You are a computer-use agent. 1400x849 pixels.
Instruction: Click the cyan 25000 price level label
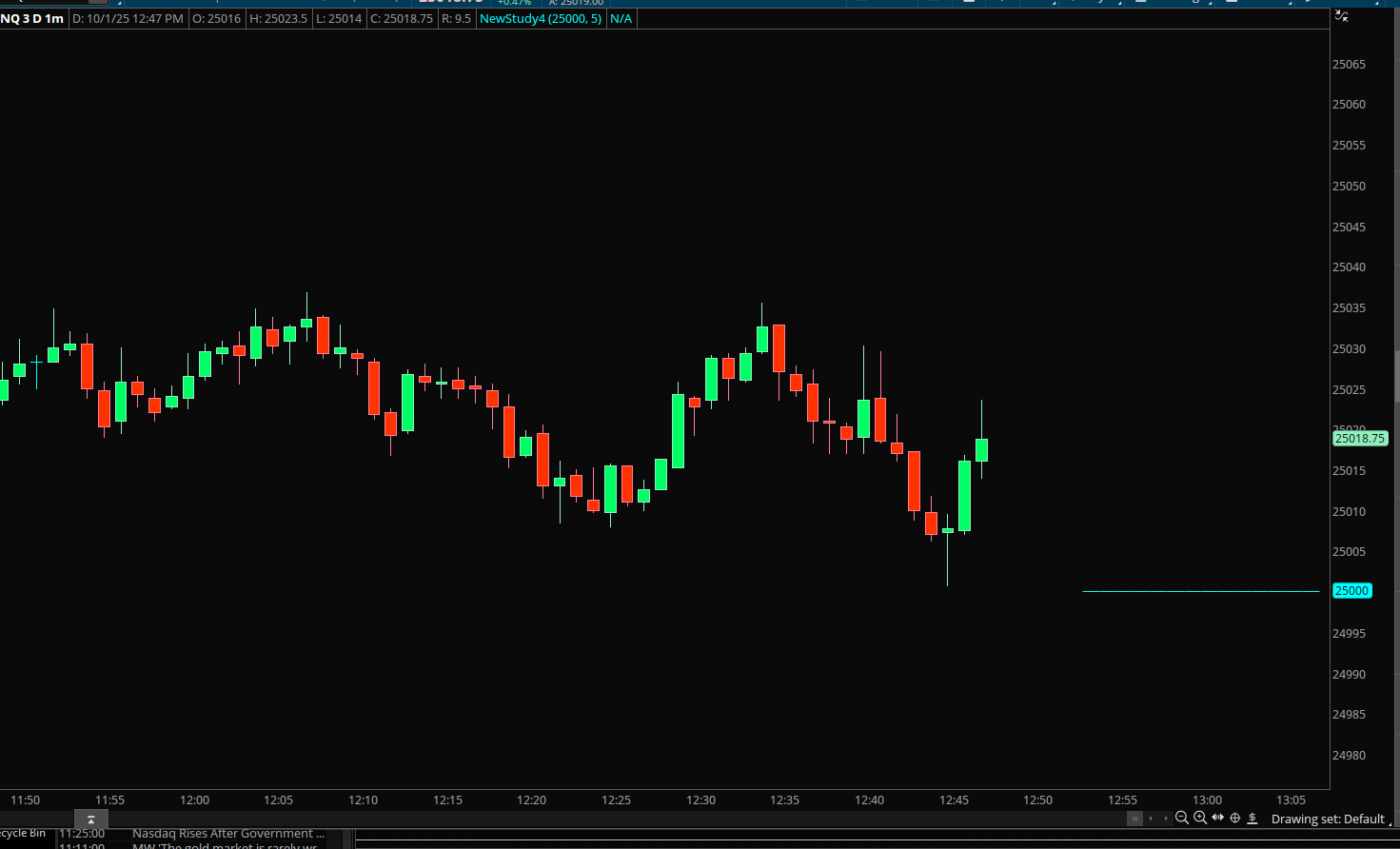click(1351, 591)
